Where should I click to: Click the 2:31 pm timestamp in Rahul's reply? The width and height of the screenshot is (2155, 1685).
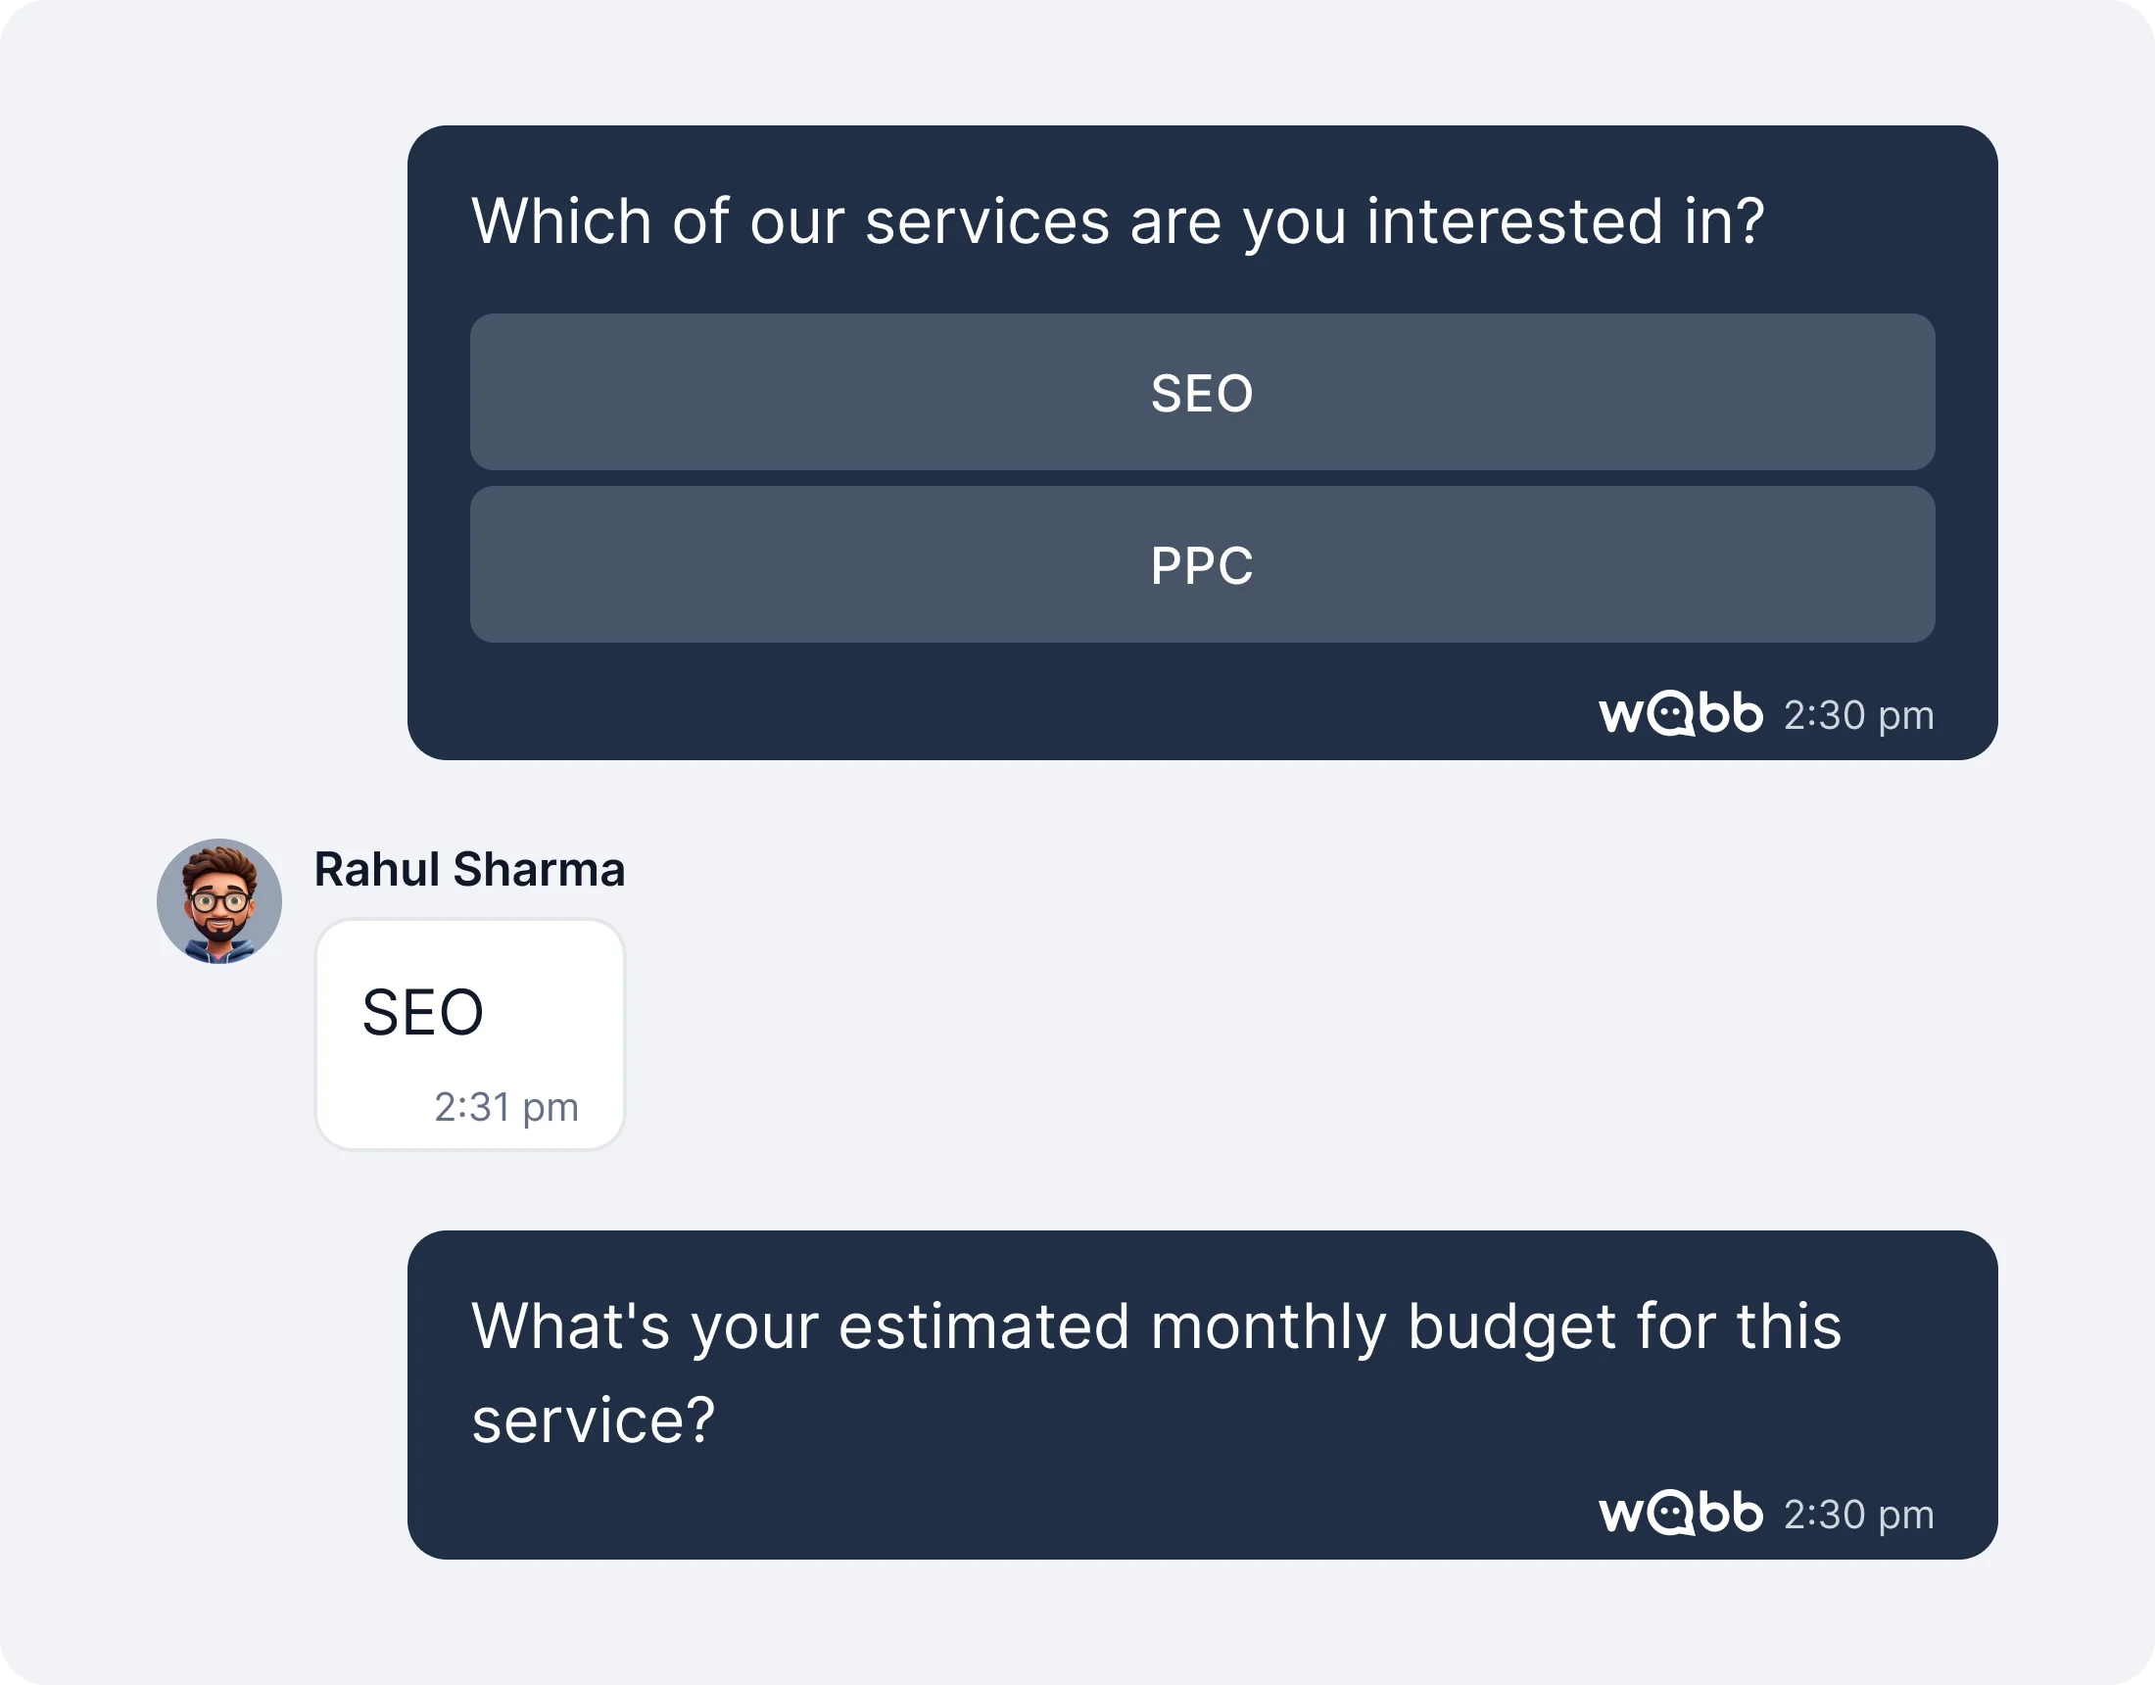[x=506, y=1107]
